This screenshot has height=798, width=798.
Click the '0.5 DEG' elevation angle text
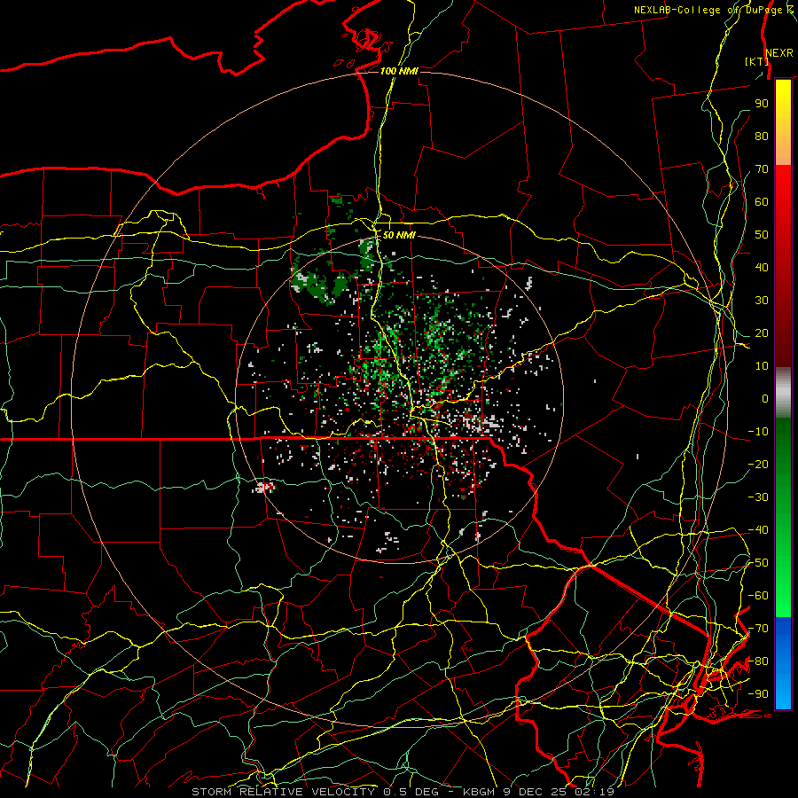412,792
